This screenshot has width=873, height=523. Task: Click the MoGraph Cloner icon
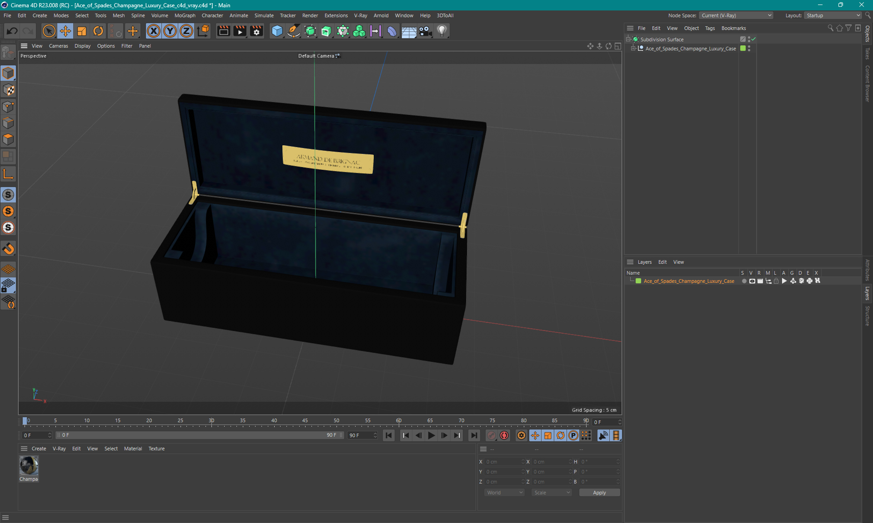click(359, 31)
